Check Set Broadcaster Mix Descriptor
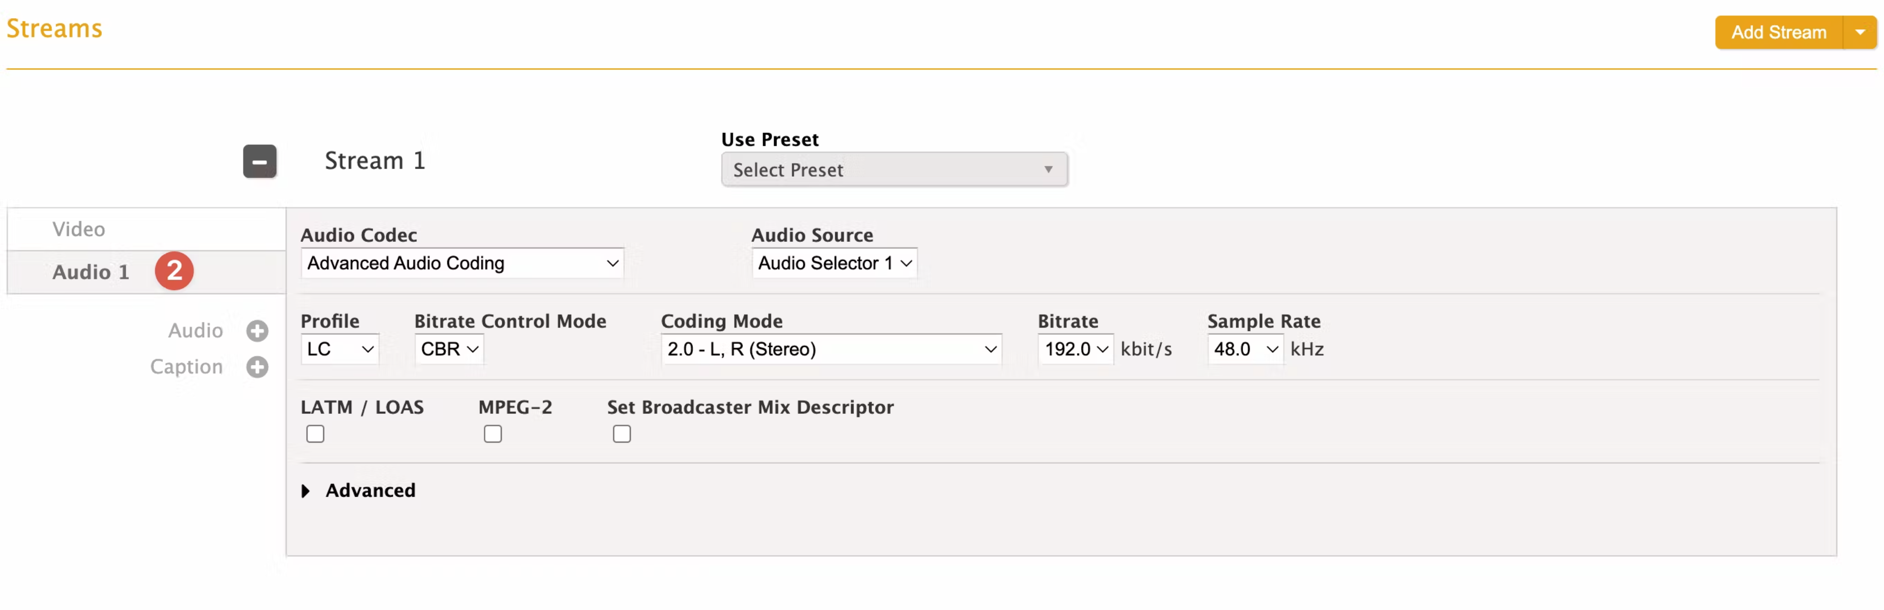The width and height of the screenshot is (1884, 610). (x=621, y=434)
